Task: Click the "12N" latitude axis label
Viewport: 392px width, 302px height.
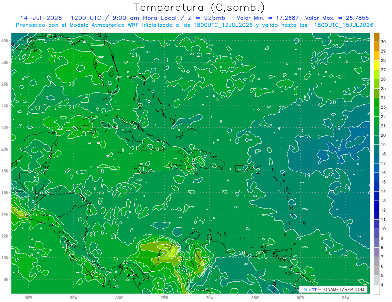Action: 5,236
